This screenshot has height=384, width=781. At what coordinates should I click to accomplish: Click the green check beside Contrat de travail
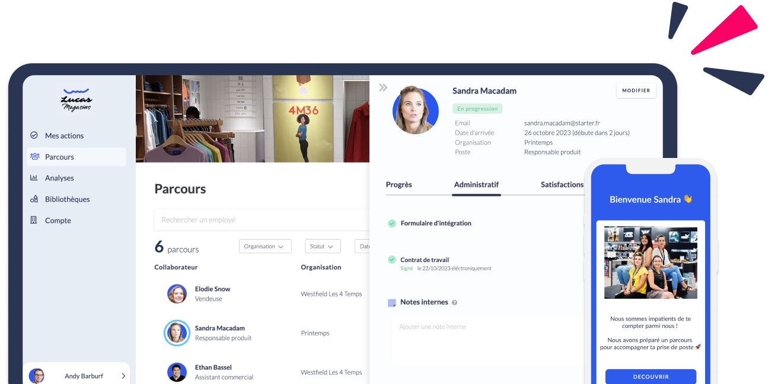(x=392, y=260)
